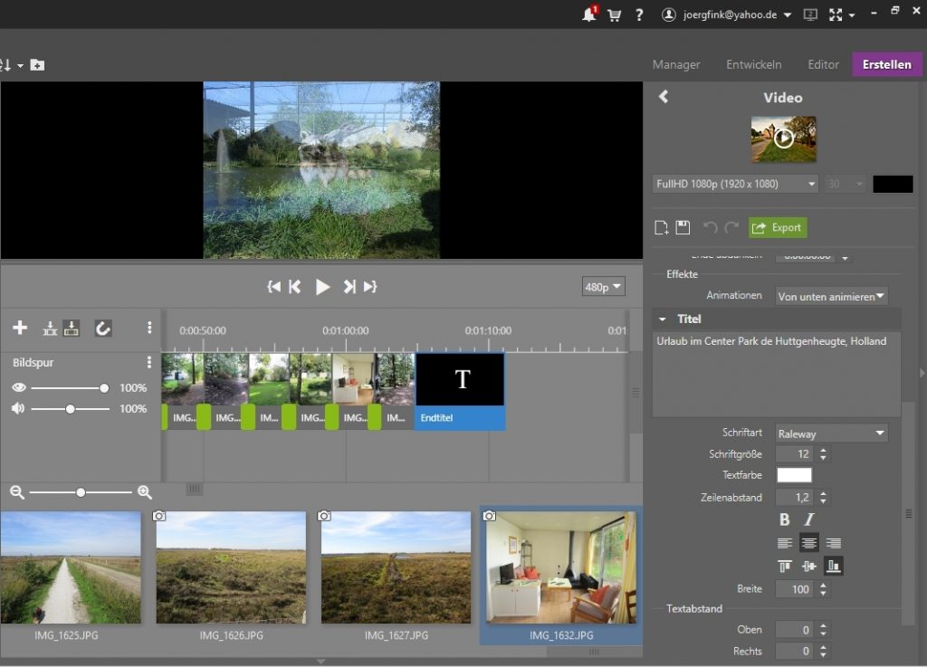Play the video preview
This screenshot has height=667, width=927.
click(x=322, y=287)
